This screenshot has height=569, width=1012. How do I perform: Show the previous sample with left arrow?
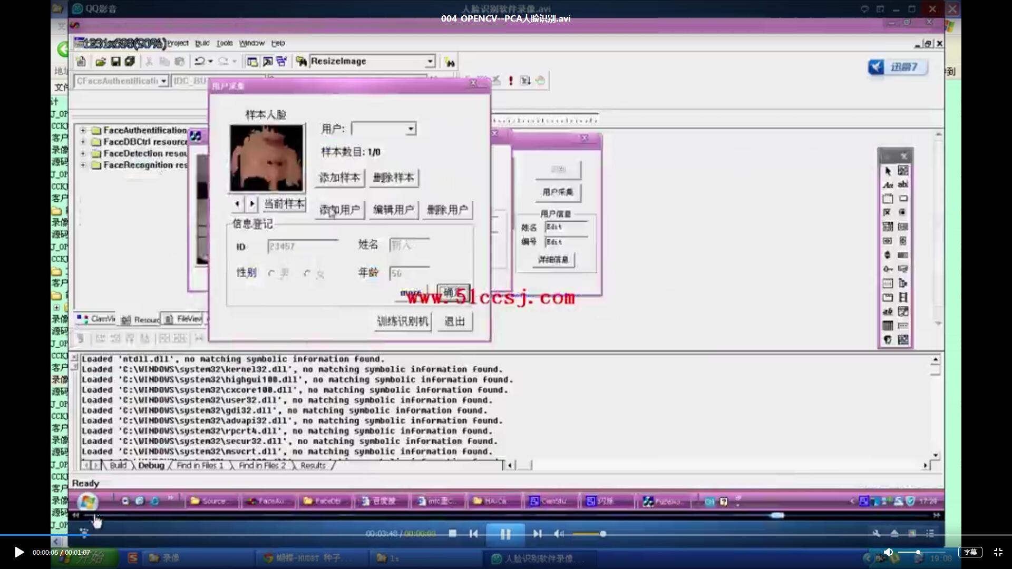coord(237,204)
